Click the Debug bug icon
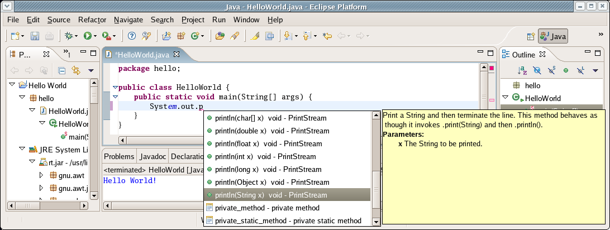 click(69, 36)
